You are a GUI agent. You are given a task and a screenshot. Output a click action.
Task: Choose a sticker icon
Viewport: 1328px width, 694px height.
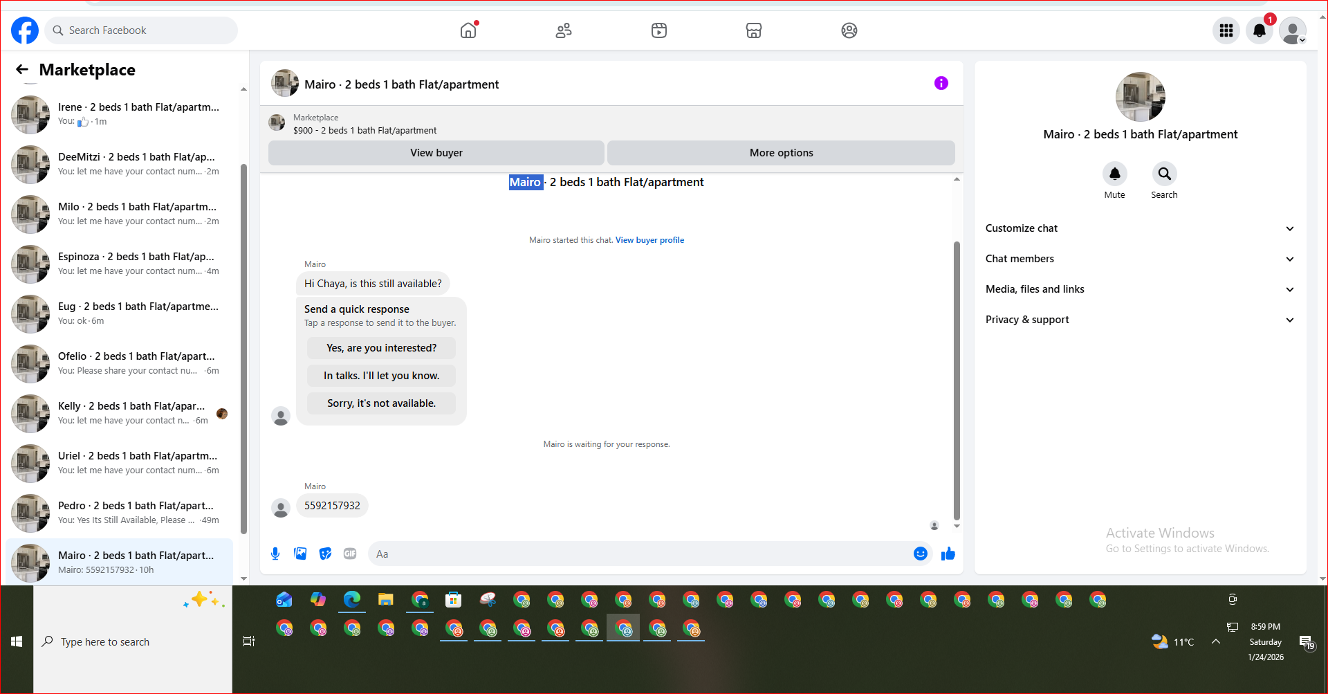[x=325, y=554]
